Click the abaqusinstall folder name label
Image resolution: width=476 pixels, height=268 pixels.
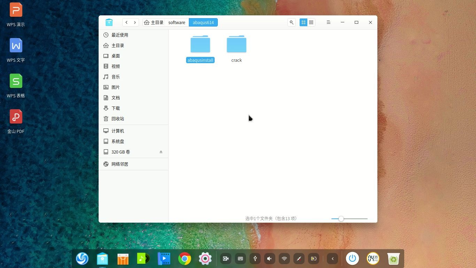click(x=200, y=60)
